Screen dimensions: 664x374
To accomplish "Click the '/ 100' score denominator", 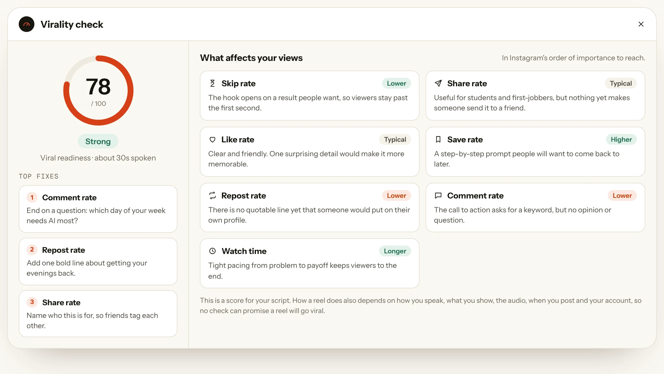I will pos(98,103).
